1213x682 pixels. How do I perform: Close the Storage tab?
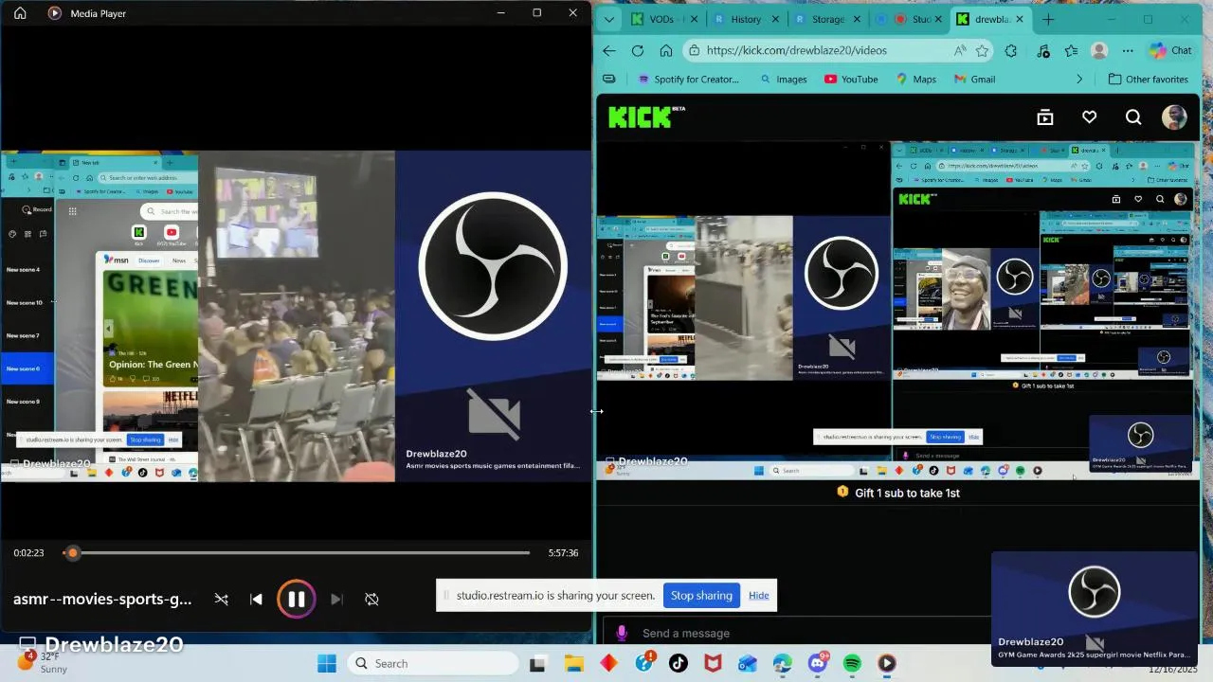pyautogui.click(x=858, y=19)
